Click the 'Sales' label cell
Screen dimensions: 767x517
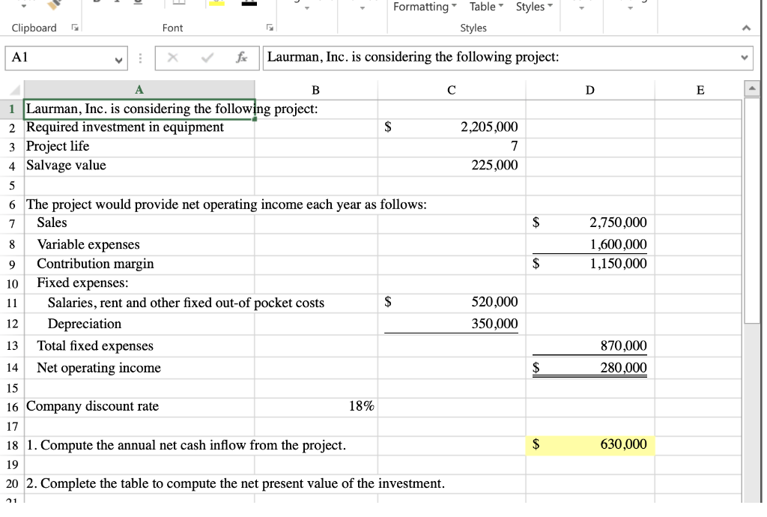coord(139,223)
